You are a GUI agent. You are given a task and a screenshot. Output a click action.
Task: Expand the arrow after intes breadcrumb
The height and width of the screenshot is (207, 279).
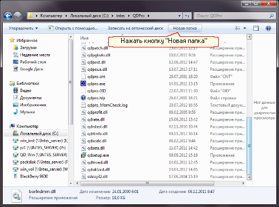129,16
